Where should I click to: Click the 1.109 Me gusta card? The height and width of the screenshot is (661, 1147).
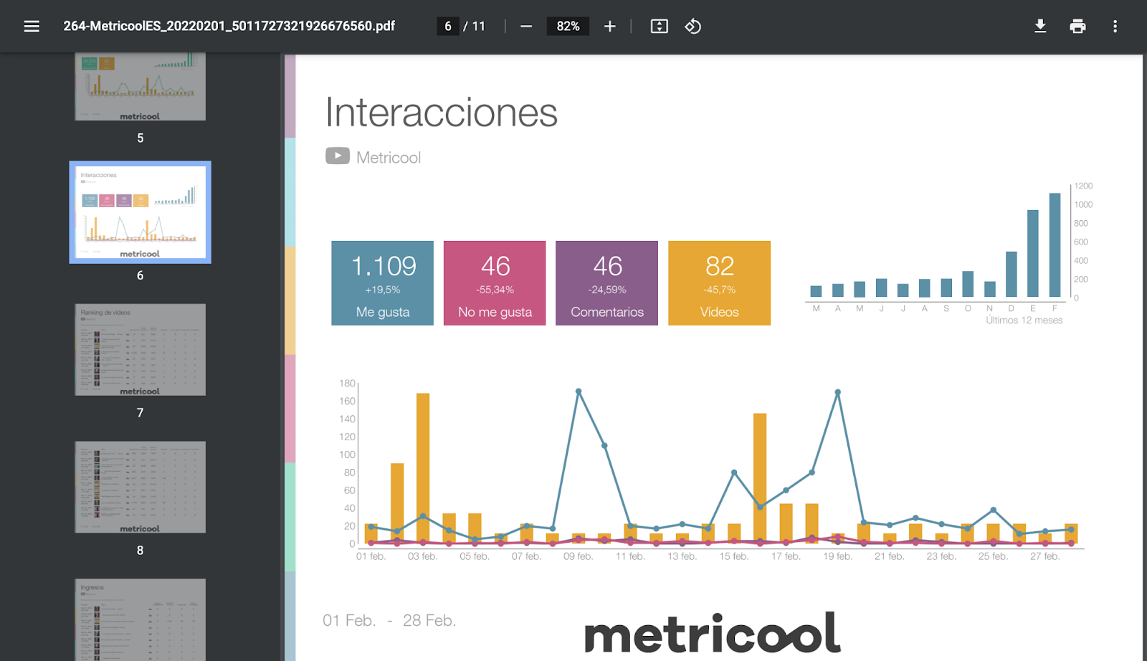(383, 283)
